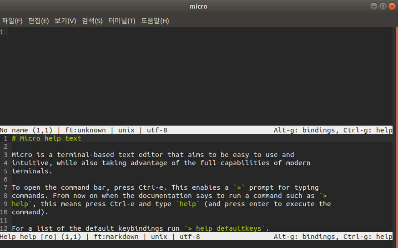This screenshot has height=248, width=398.
Task: Click 'Help help [ro]' status text
Action: 28,237
